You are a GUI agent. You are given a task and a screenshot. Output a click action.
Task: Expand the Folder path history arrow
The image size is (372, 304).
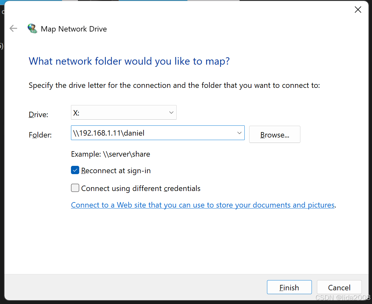(239, 133)
